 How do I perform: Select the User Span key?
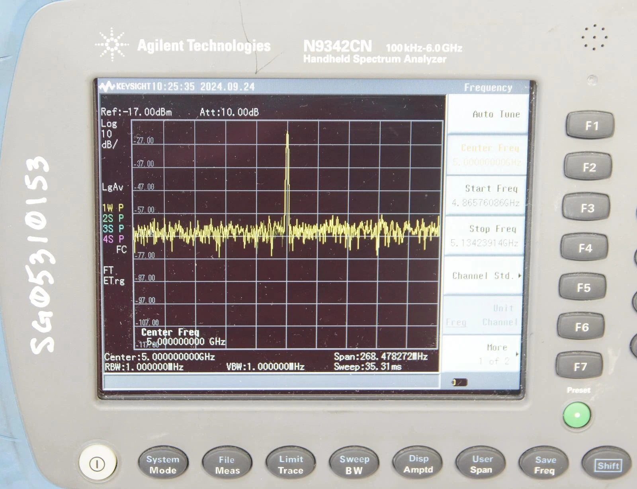pos(481,464)
